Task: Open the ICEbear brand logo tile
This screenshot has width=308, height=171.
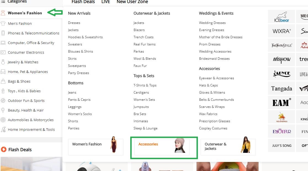Action: 282,17
